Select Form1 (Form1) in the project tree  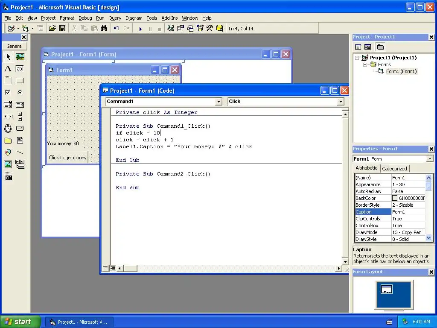tap(401, 71)
